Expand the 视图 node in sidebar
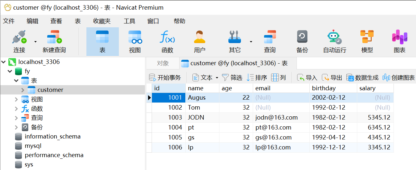The width and height of the screenshot is (416, 170). (16, 99)
